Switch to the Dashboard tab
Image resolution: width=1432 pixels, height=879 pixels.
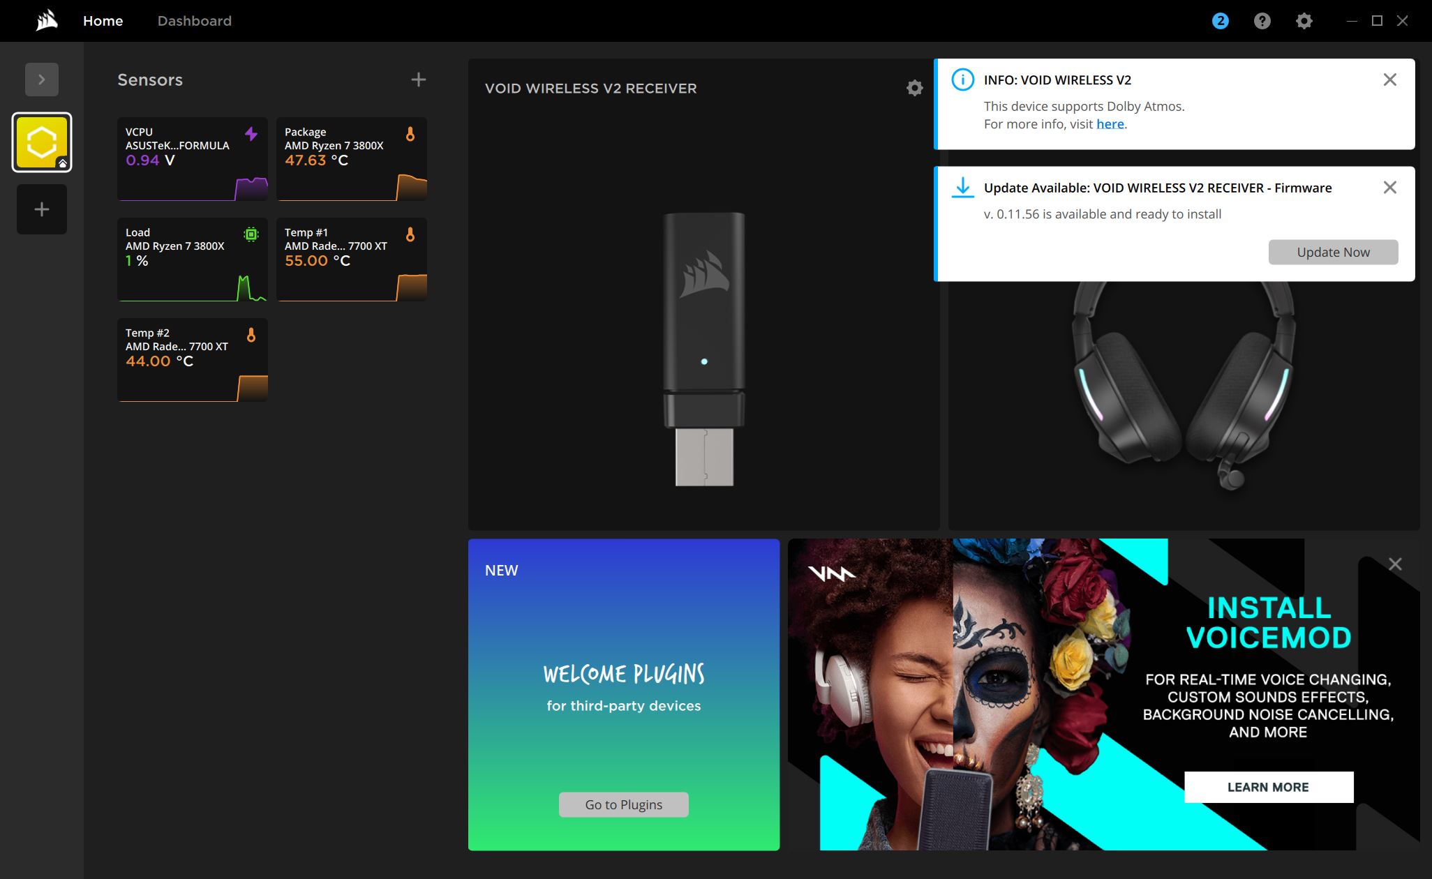[x=194, y=21]
